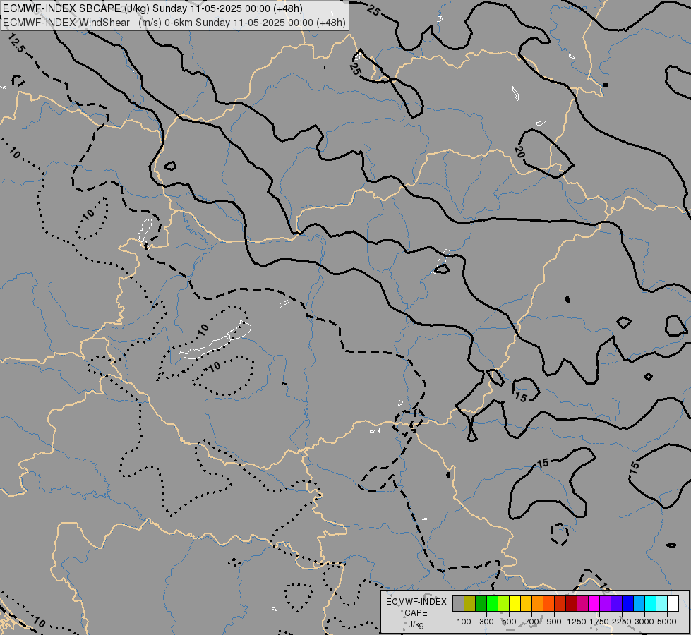Viewport: 691px width, 635px height.
Task: Select the dark green legend swatch
Action: [x=481, y=604]
